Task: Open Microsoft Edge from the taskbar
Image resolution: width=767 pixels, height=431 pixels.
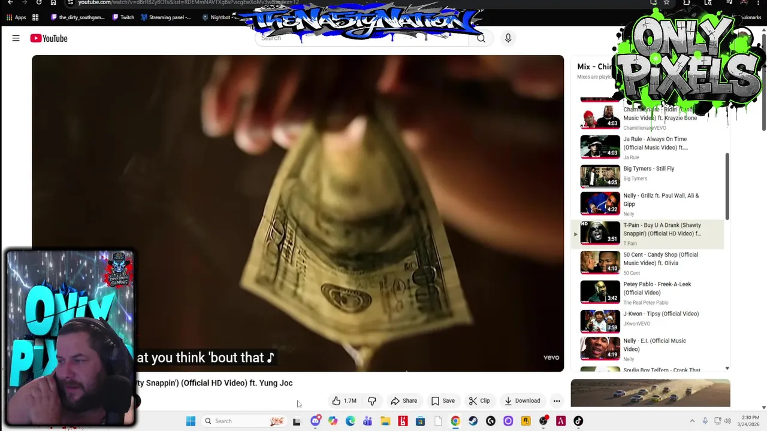Action: [x=350, y=421]
